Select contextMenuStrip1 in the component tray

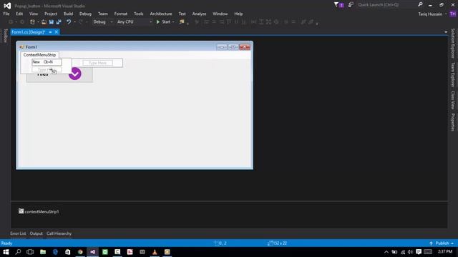coord(39,211)
